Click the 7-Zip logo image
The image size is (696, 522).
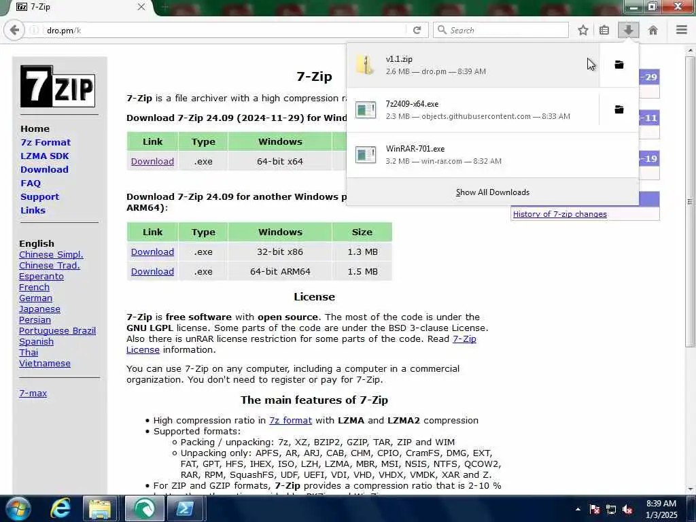point(58,86)
